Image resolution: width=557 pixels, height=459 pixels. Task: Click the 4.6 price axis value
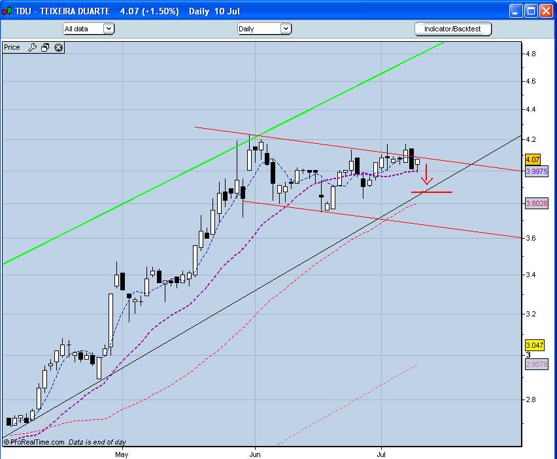coord(531,81)
